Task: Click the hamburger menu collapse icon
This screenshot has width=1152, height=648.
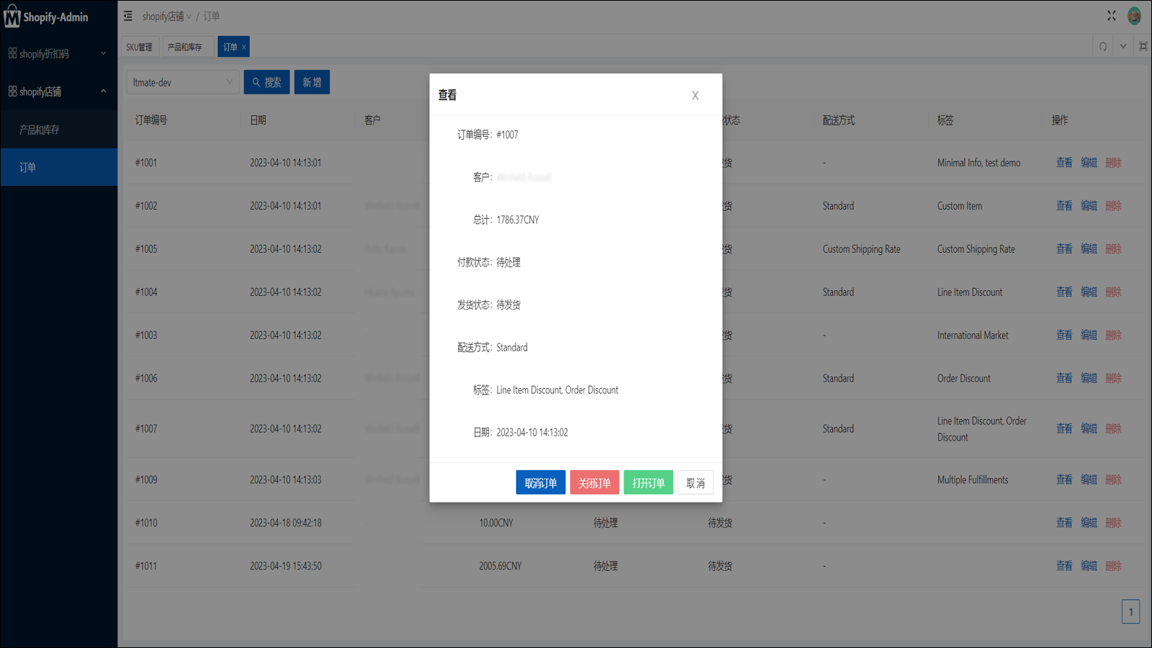Action: [128, 16]
